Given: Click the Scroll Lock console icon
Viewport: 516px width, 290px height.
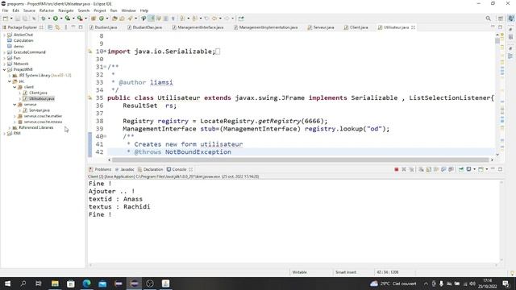Looking at the screenshot, I should (x=428, y=169).
